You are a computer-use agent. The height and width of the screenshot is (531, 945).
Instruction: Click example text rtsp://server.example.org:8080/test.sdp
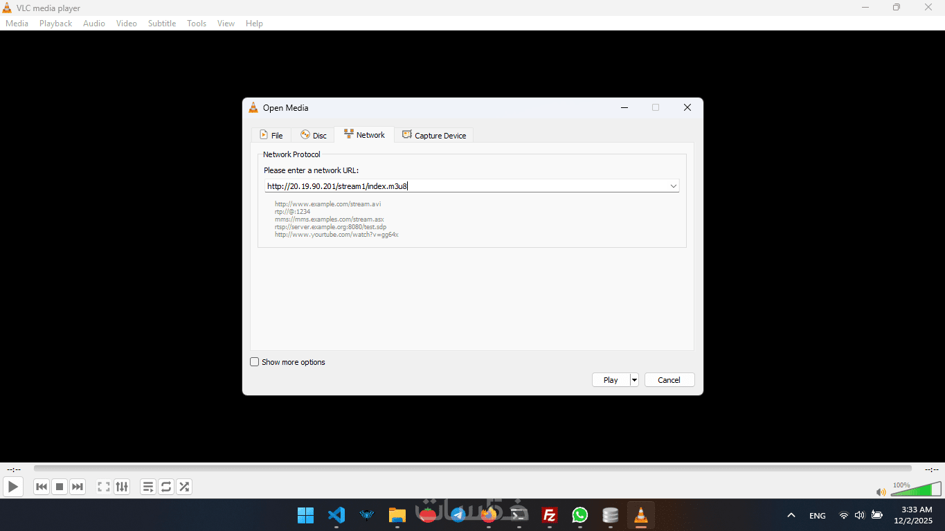330,227
